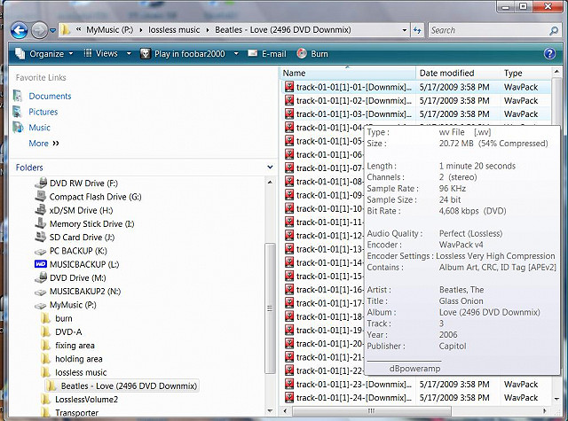This screenshot has width=568, height=421.
Task: Open the Documents favorite link
Action: point(50,96)
